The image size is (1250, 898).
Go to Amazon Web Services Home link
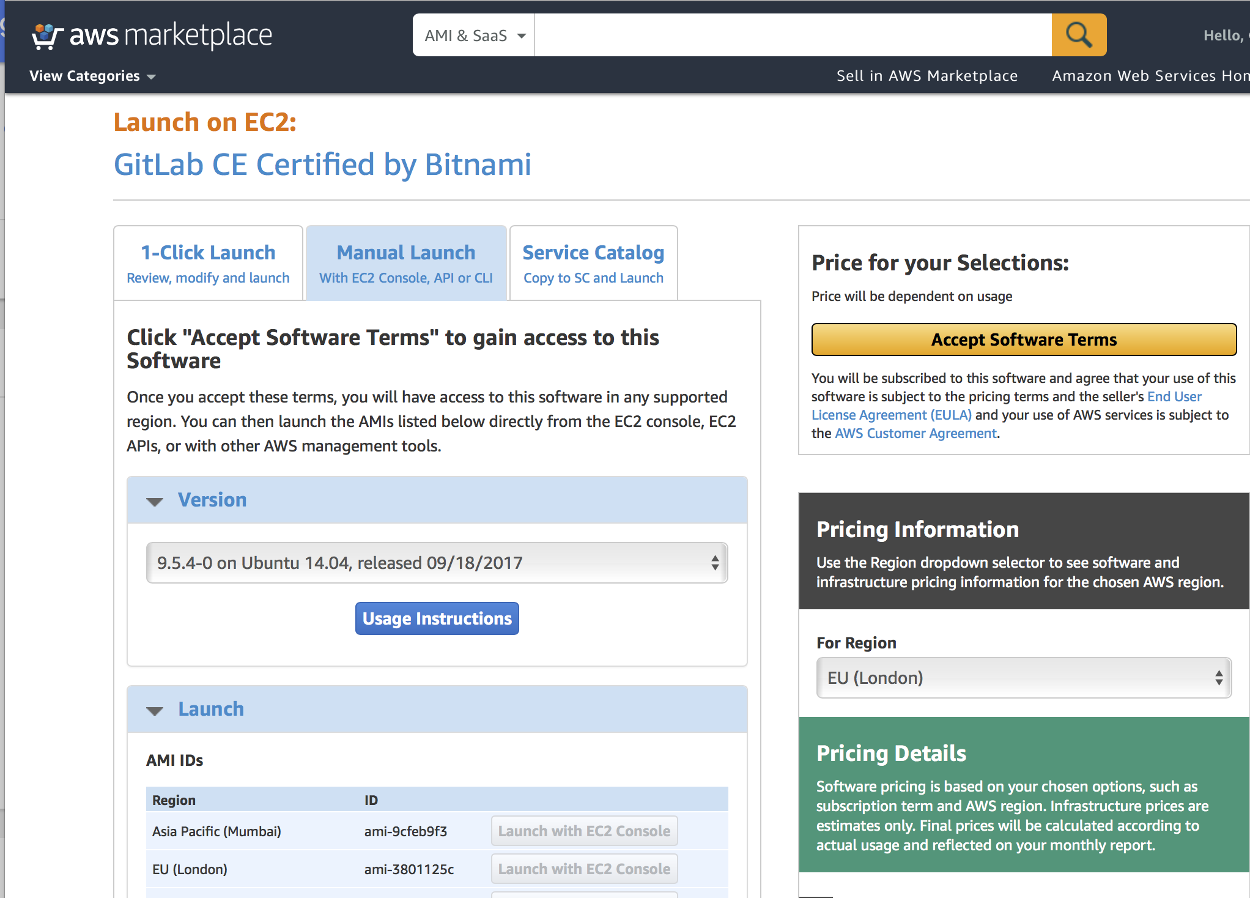pos(1150,76)
